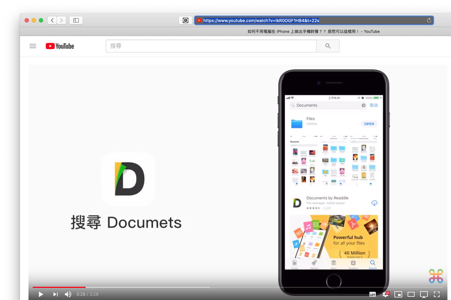Enter full screen video mode

click(437, 294)
